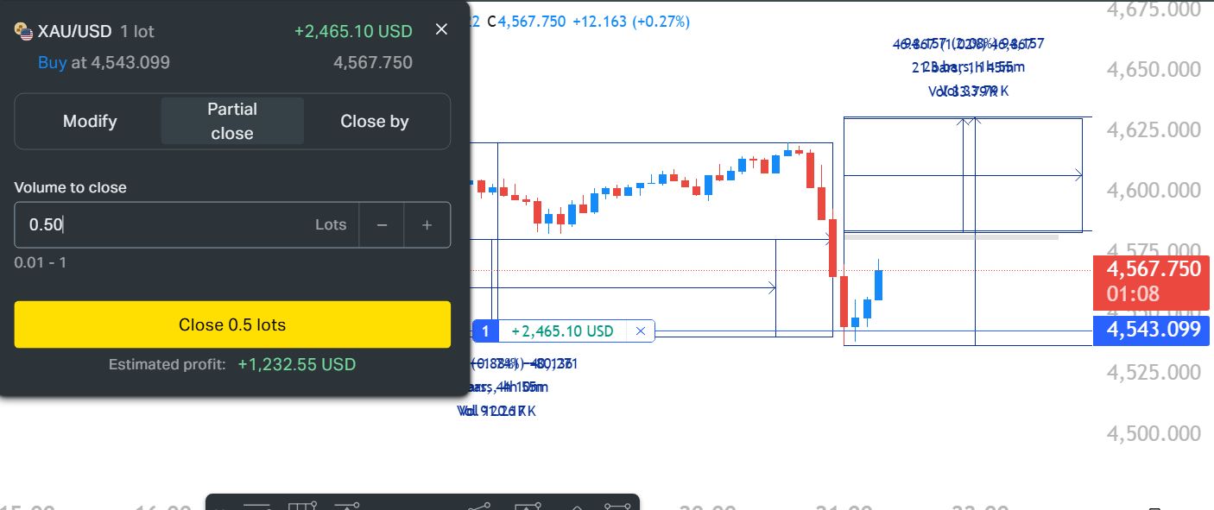
Task: Click the upper measurement label reading 1h 45m
Action: 968,67
